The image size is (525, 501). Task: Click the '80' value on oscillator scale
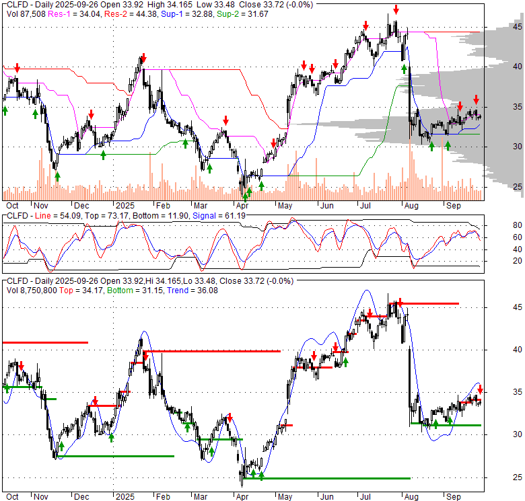[518, 225]
